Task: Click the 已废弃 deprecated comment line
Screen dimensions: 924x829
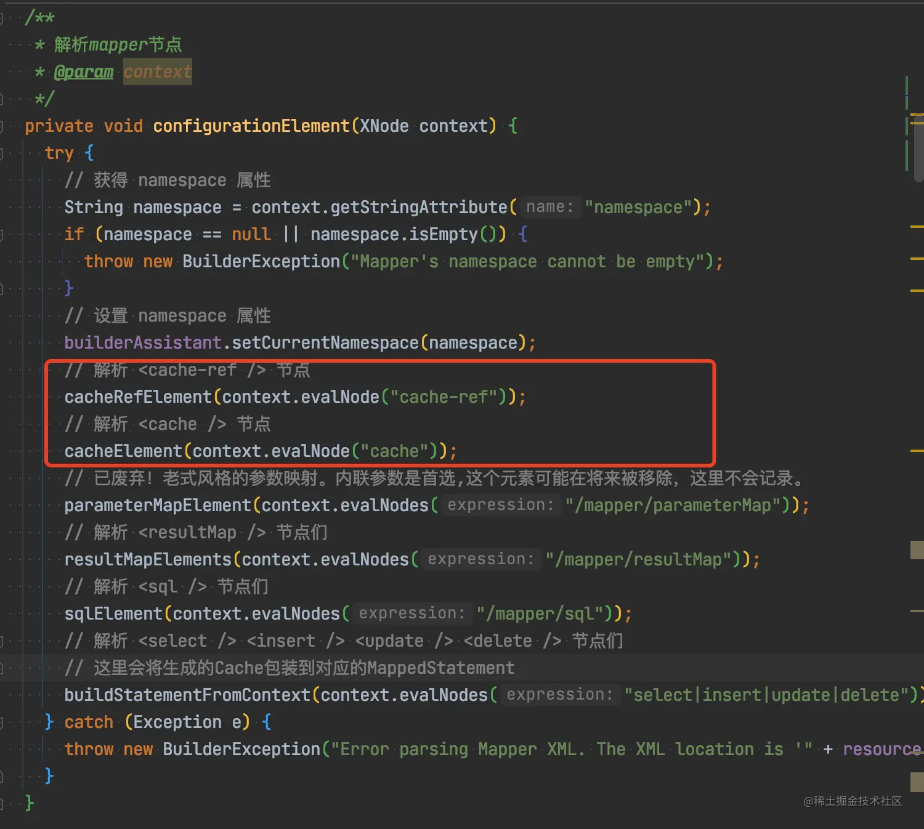Action: pyautogui.click(x=435, y=479)
